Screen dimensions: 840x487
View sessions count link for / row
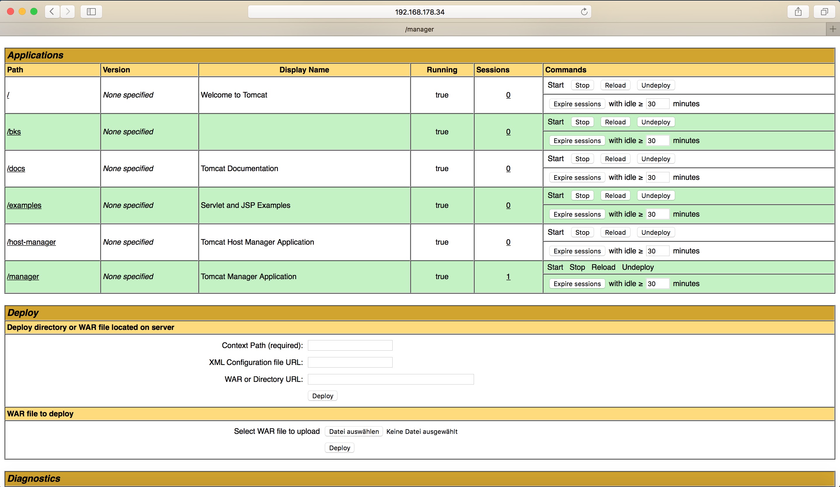(x=508, y=95)
